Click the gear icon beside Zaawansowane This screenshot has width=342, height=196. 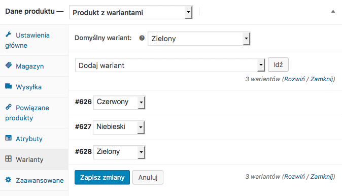pyautogui.click(x=9, y=180)
